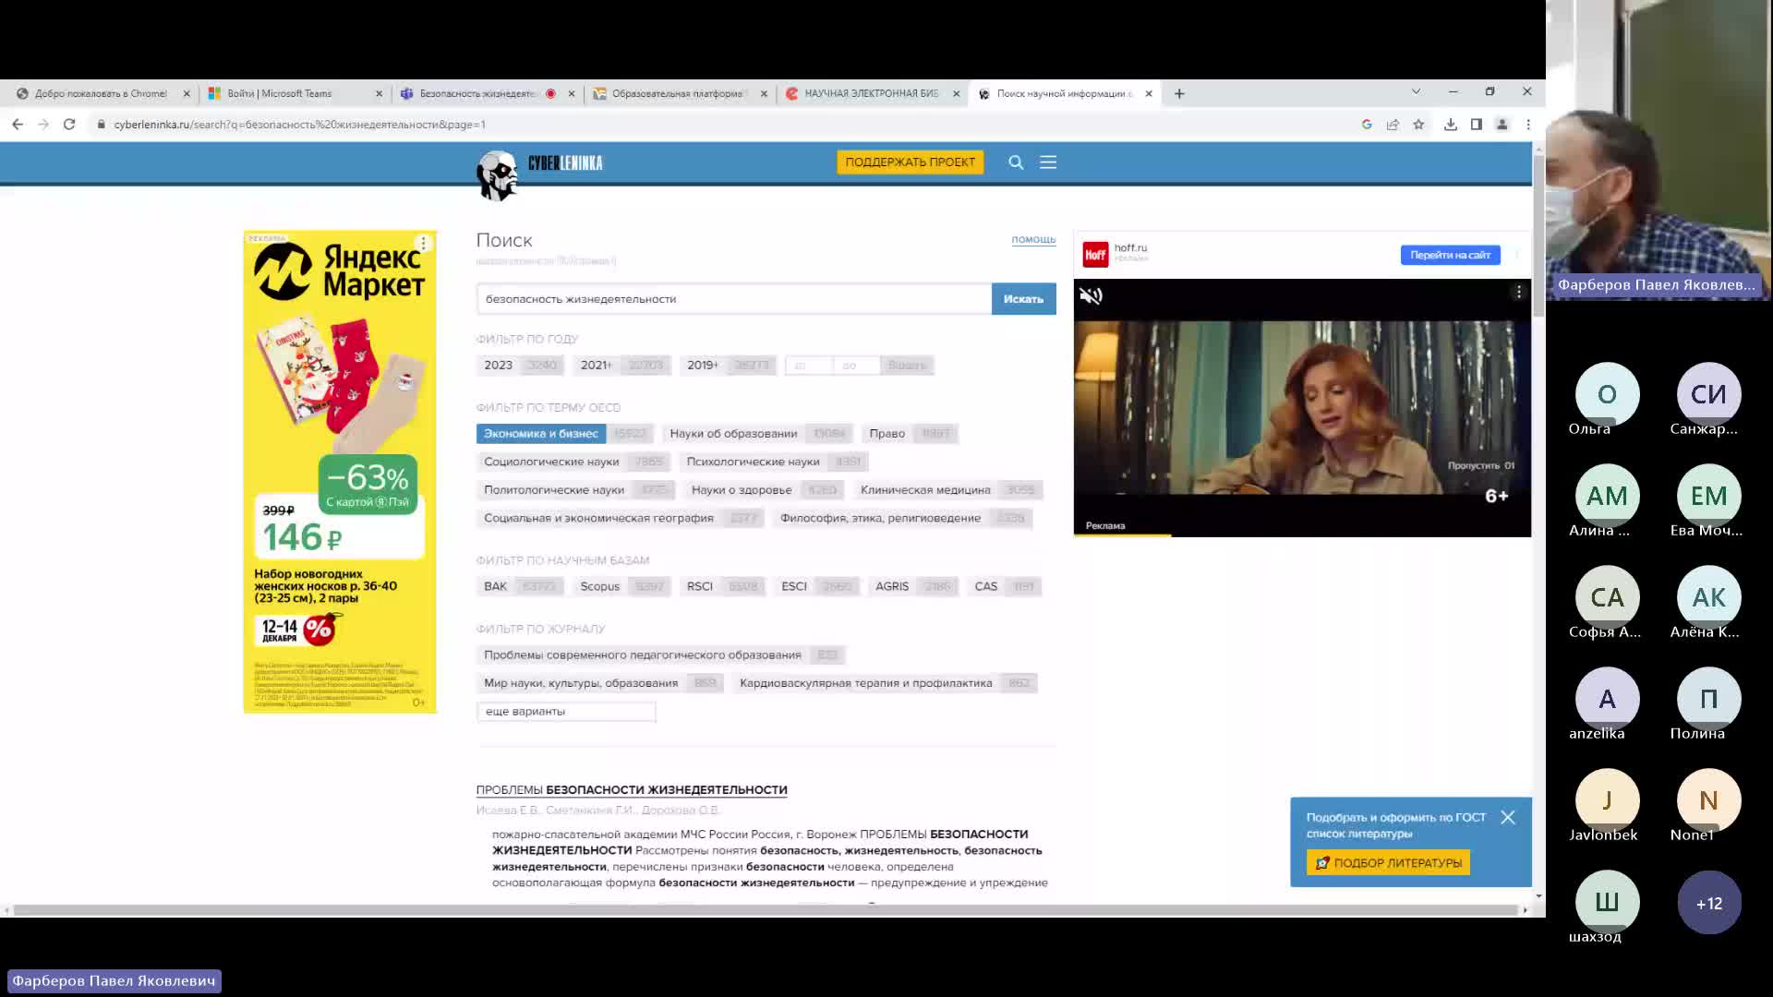Screen dimensions: 1773x997
Task: Toggle ВАК database filter
Action: click(520, 586)
